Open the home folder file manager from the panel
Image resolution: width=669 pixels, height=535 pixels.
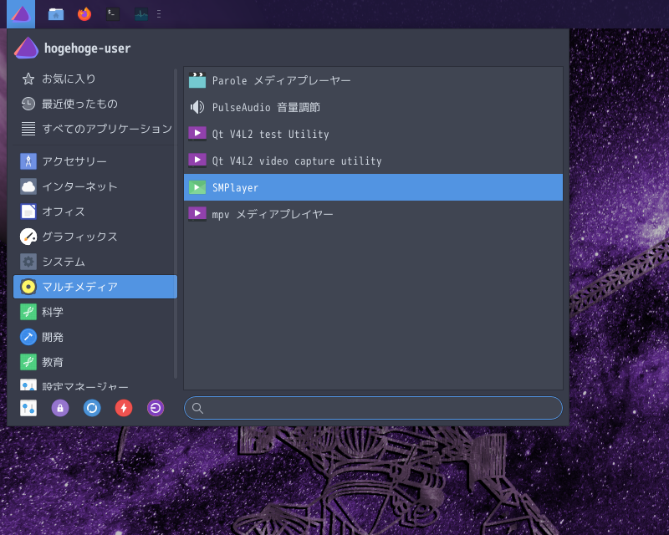point(56,14)
